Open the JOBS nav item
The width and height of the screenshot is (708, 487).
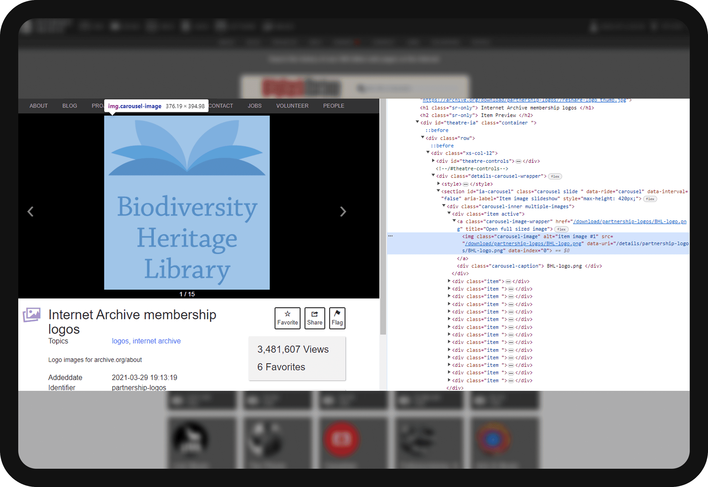[255, 106]
